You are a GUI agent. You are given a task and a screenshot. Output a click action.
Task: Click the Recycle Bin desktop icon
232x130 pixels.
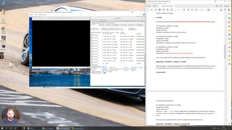coord(3,21)
